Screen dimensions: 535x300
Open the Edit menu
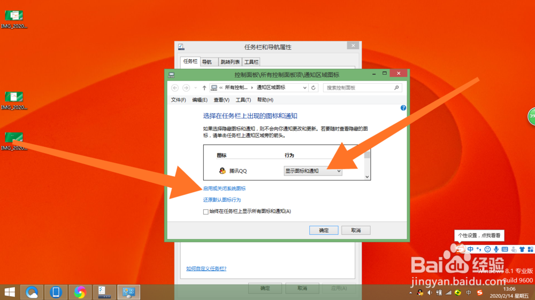click(x=200, y=100)
